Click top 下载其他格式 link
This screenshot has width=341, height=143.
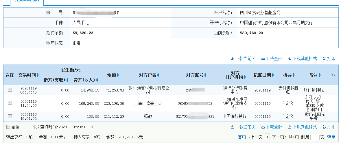[305, 58]
